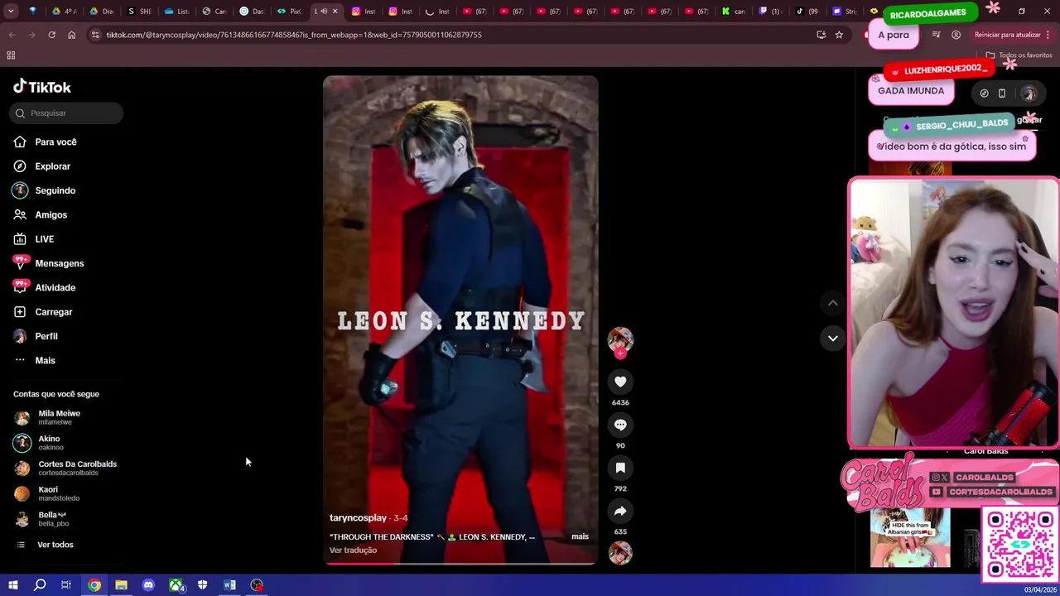Open video comments bubble icon
The width and height of the screenshot is (1060, 596).
point(620,425)
